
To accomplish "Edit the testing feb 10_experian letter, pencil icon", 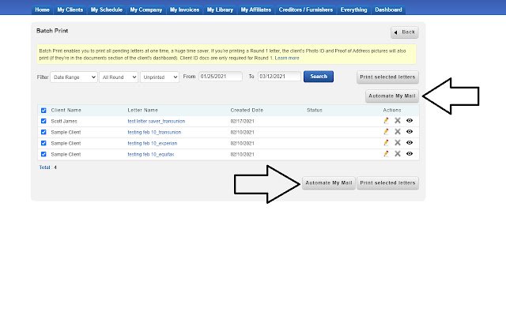I will pos(386,142).
